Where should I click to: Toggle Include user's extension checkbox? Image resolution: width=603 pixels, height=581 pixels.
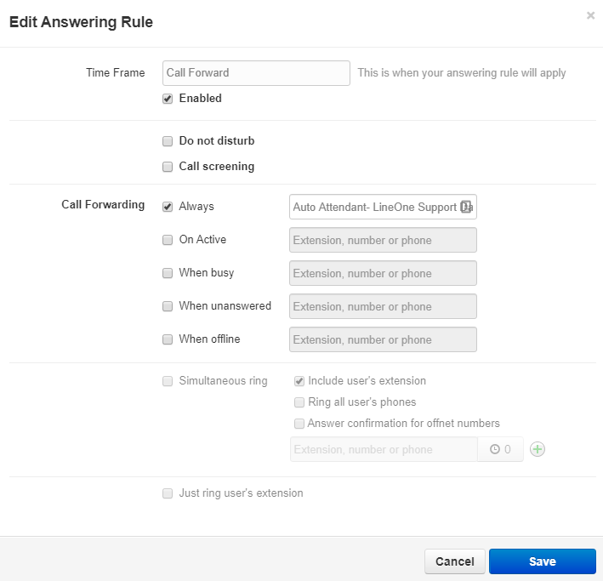tap(299, 381)
